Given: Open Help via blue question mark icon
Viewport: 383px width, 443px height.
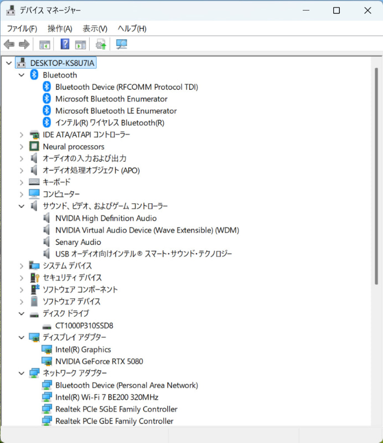Looking at the screenshot, I should (x=65, y=44).
